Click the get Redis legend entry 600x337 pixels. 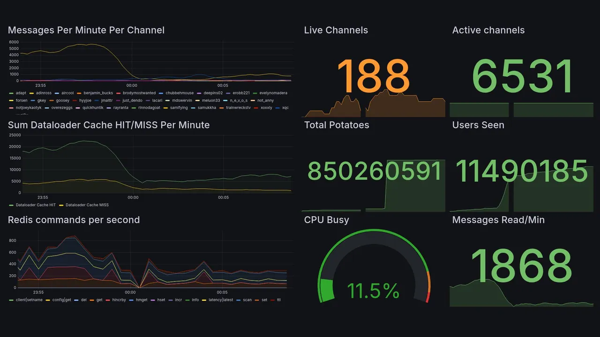96,300
